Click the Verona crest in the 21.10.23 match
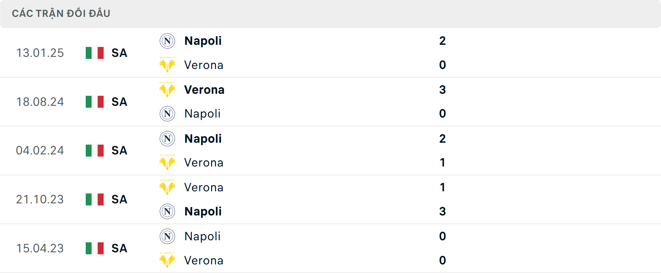This screenshot has width=661, height=273. (x=167, y=187)
